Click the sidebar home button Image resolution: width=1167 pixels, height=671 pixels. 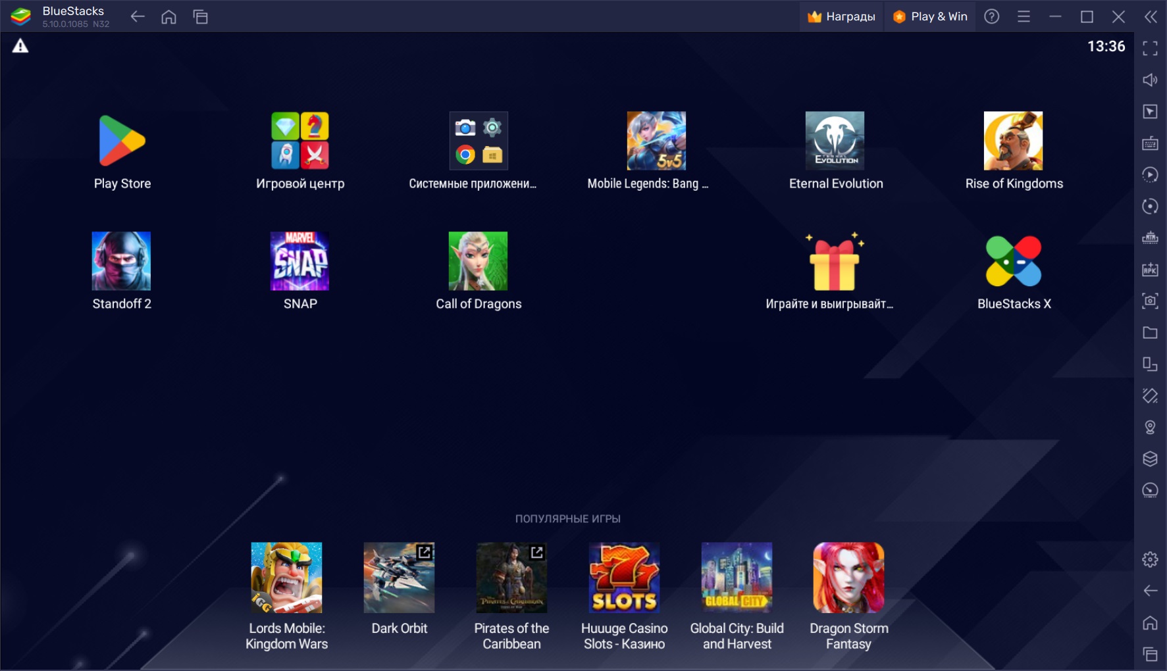[x=1150, y=622]
